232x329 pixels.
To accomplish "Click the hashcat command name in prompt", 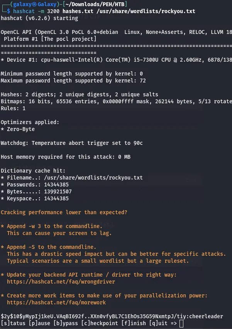I will pos(24,11).
